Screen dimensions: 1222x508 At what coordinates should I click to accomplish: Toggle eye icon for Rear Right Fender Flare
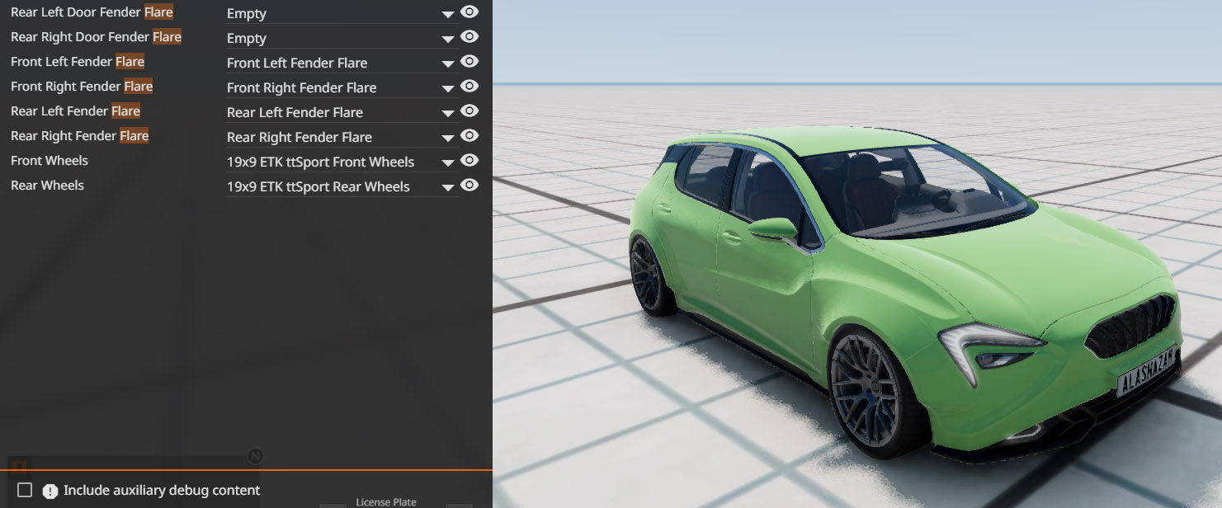click(x=469, y=136)
